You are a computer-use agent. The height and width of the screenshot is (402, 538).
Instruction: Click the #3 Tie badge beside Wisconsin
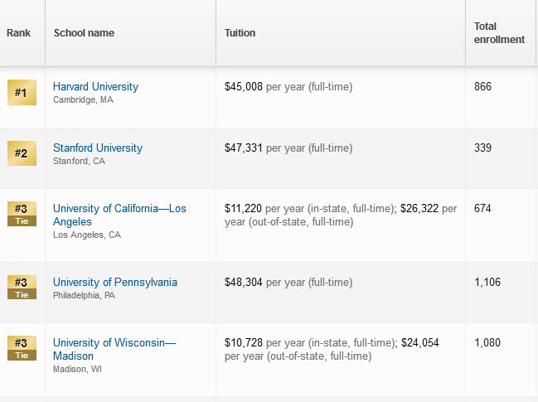22,348
